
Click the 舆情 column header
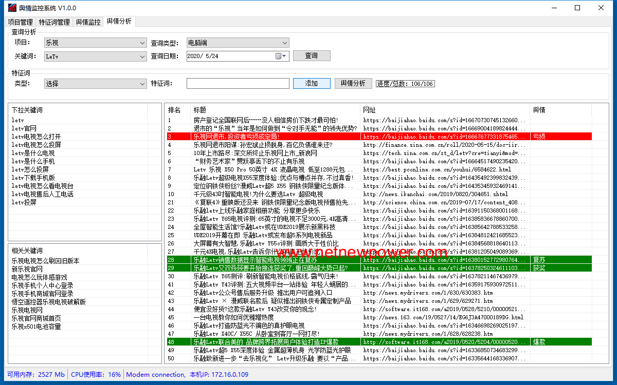pos(560,110)
